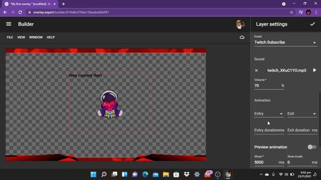Bookmark this page with the star icon
This screenshot has width=321, height=180.
click(291, 12)
